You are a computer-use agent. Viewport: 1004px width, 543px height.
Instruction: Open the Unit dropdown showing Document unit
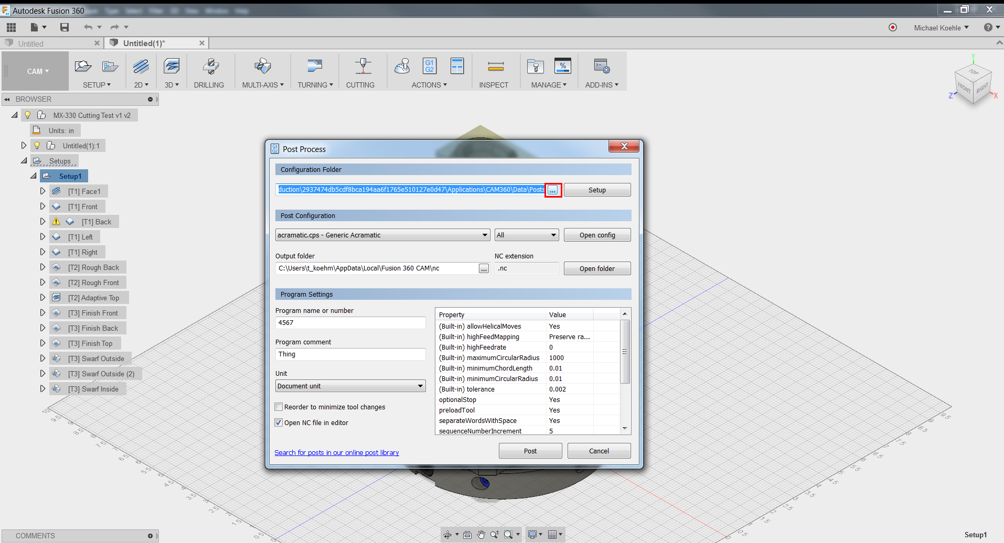(350, 386)
